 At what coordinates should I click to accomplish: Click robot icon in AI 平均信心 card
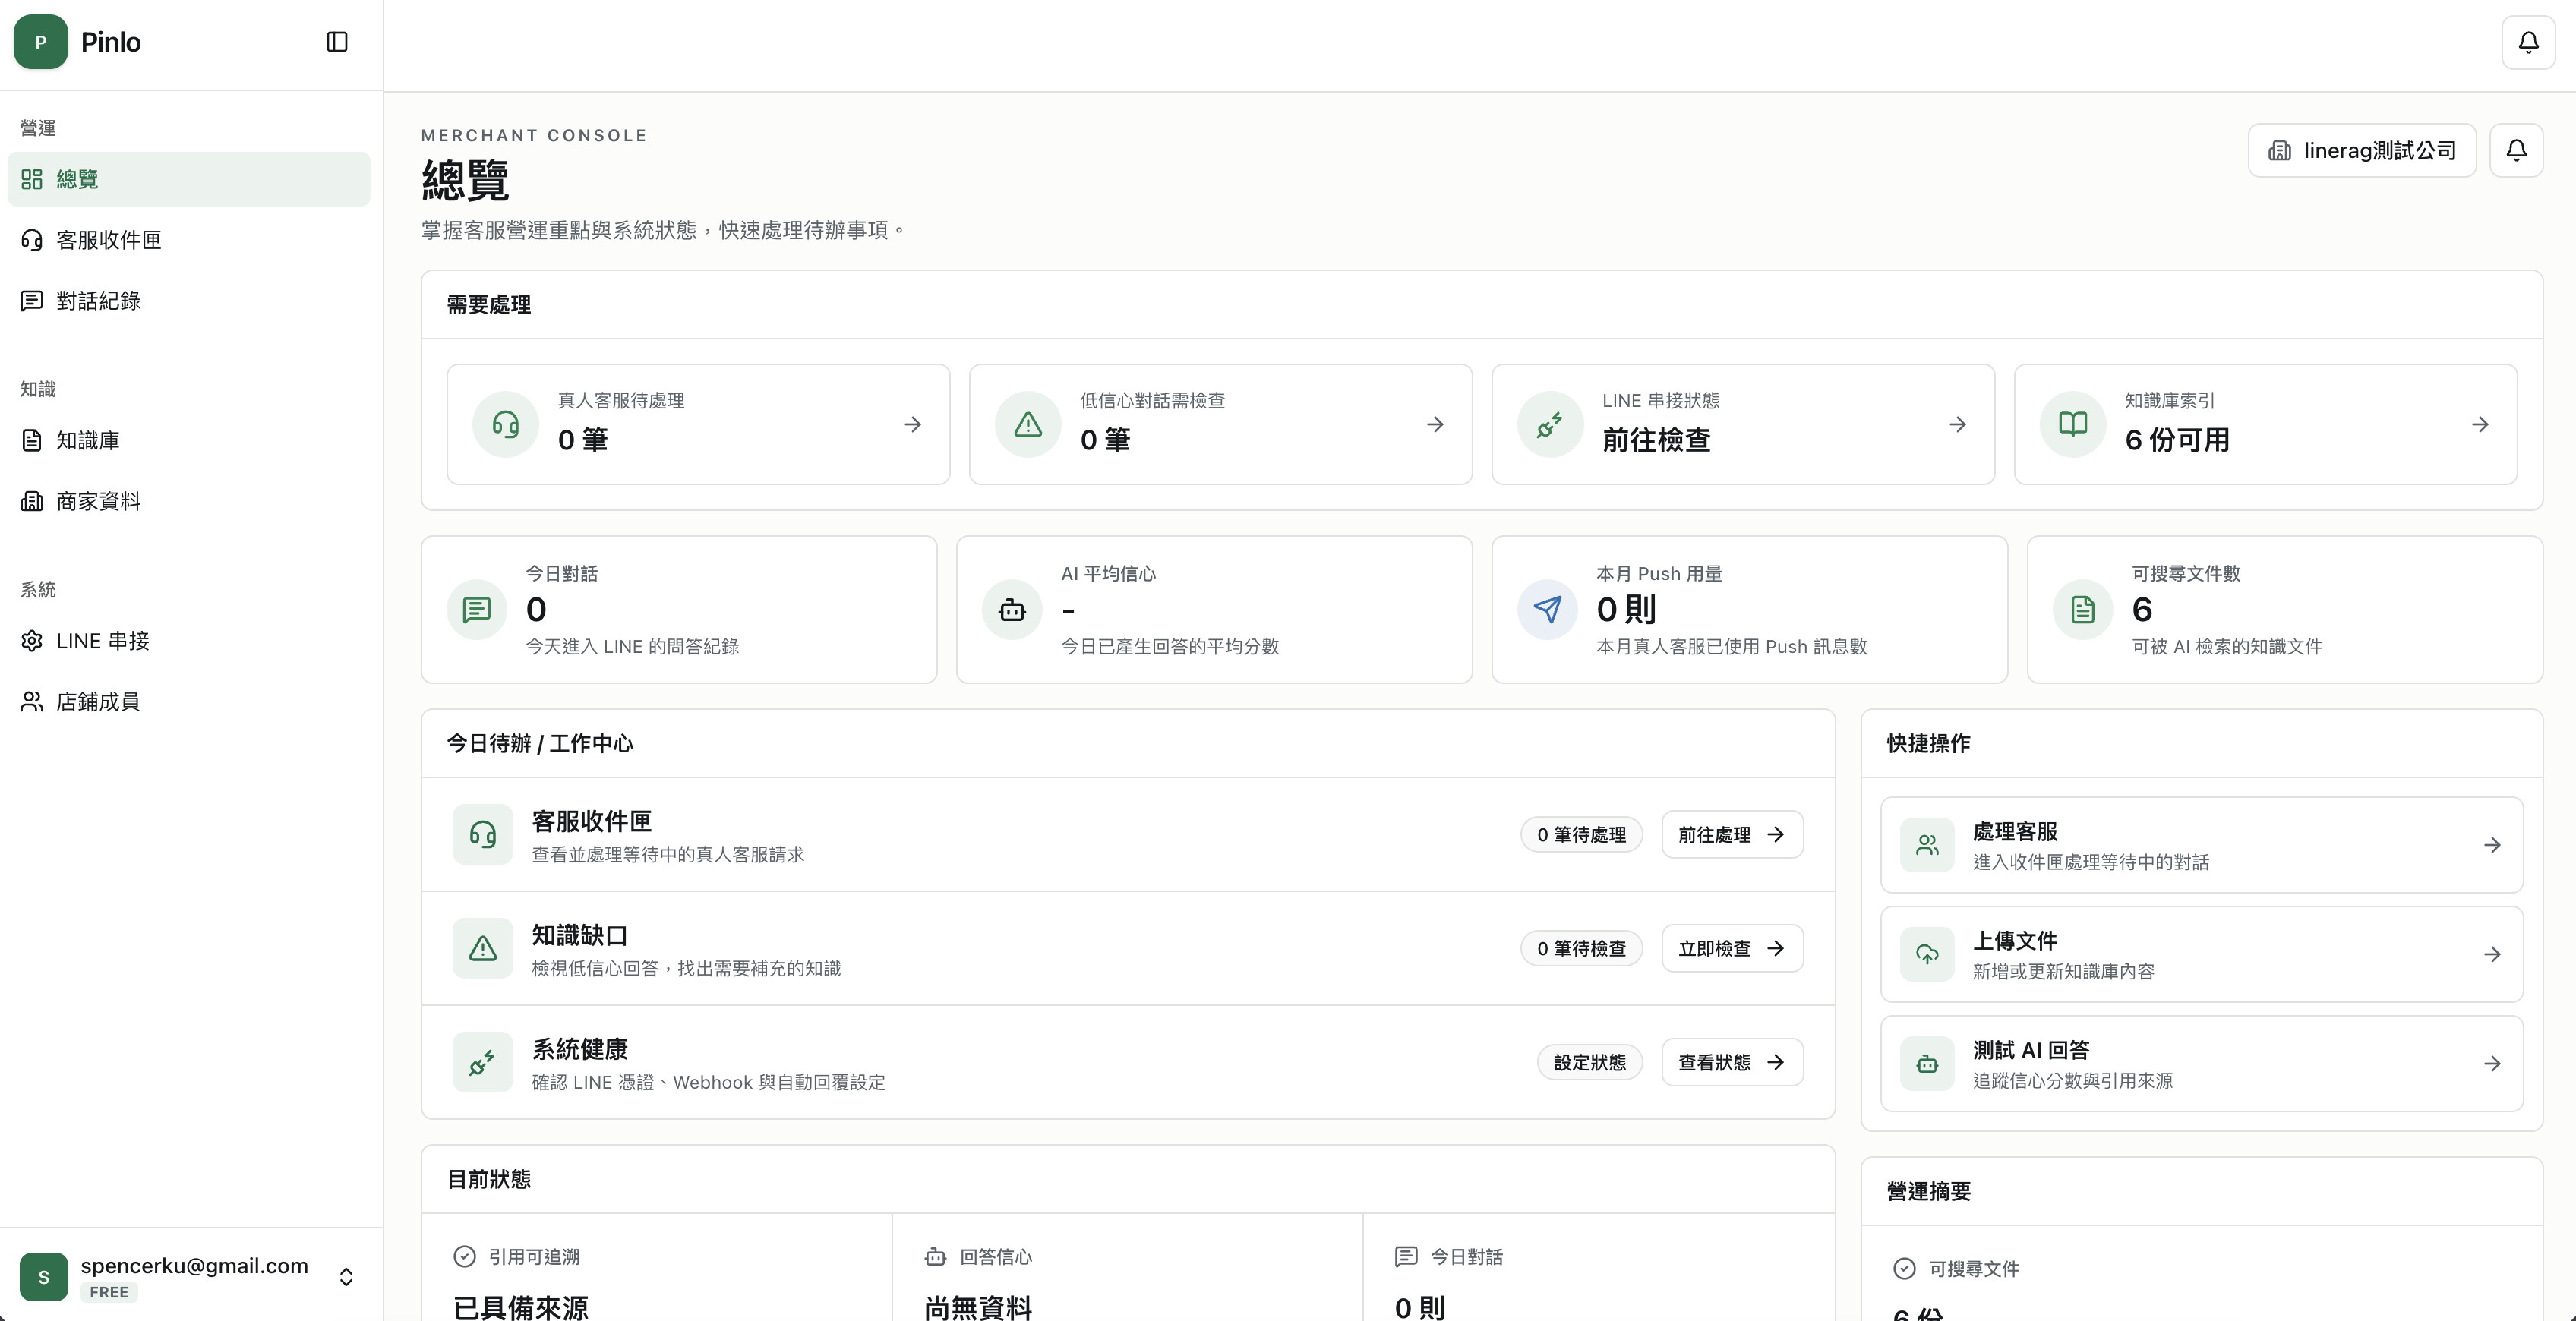click(1012, 609)
